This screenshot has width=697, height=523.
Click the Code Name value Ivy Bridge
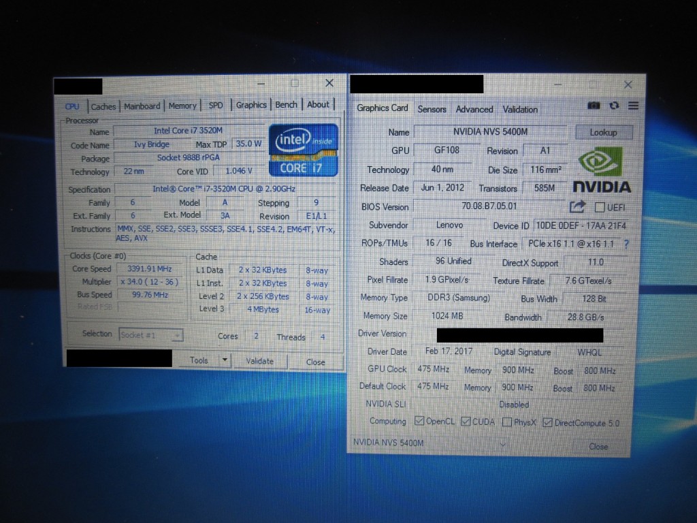point(152,144)
